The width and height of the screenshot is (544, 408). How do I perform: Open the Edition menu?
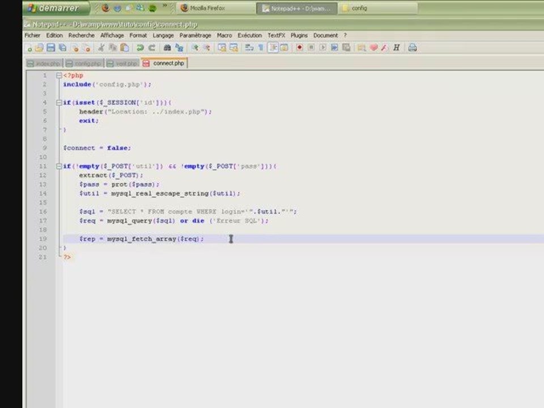click(x=54, y=35)
